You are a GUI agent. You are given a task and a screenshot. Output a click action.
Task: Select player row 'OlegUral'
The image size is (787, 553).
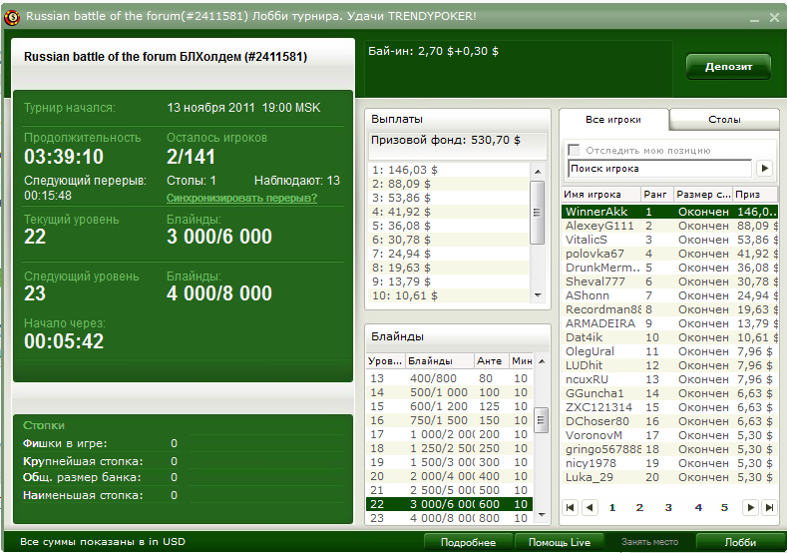click(669, 351)
